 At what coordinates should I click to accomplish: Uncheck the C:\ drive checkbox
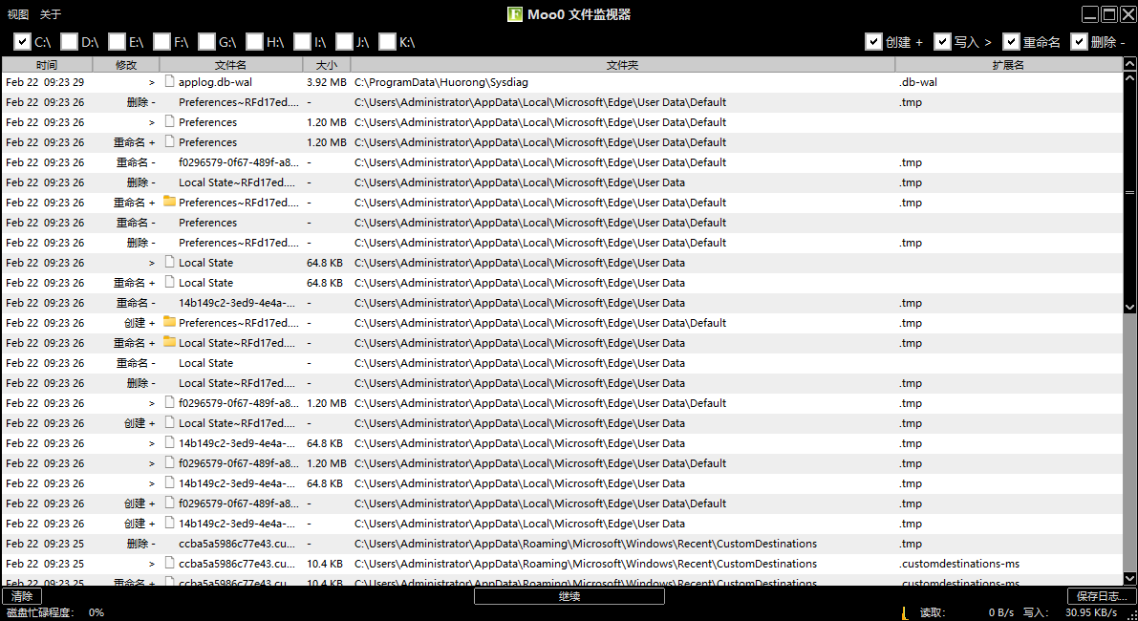(x=23, y=42)
